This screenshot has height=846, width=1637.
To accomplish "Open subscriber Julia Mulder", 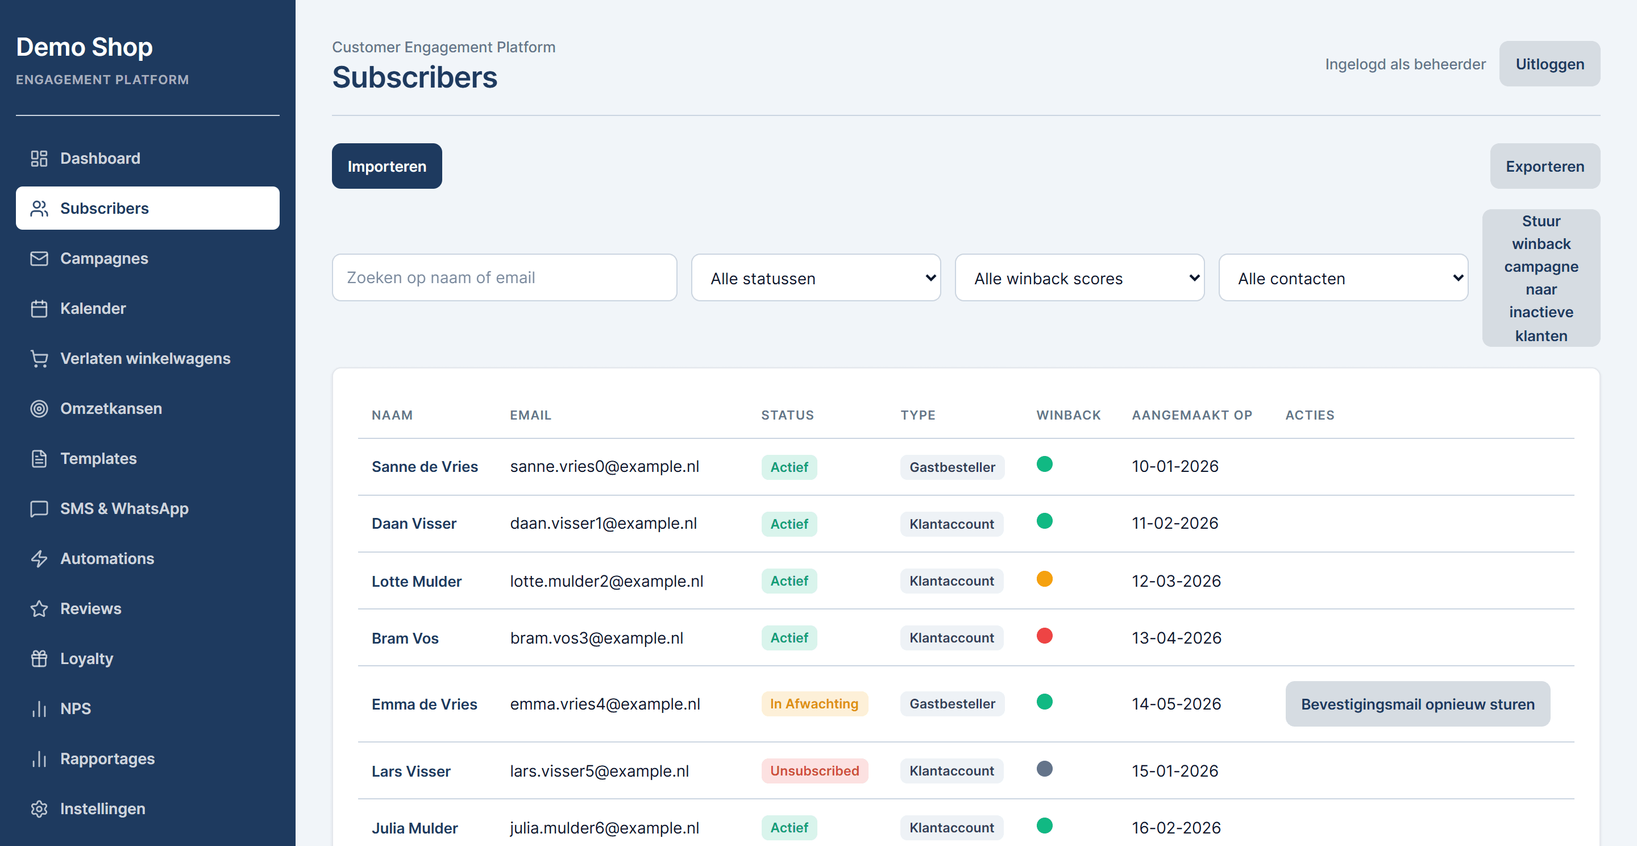I will (414, 828).
